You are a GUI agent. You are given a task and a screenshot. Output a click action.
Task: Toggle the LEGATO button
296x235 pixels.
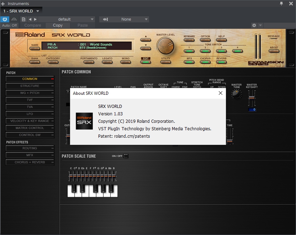click(107, 62)
